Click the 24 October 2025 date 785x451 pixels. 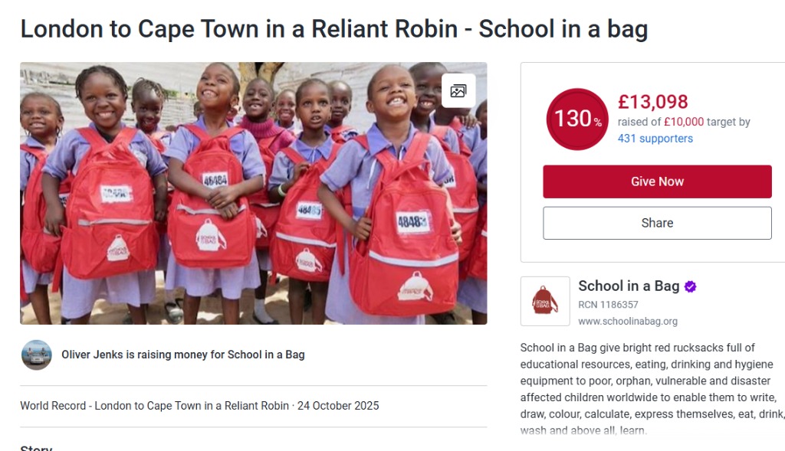click(337, 406)
